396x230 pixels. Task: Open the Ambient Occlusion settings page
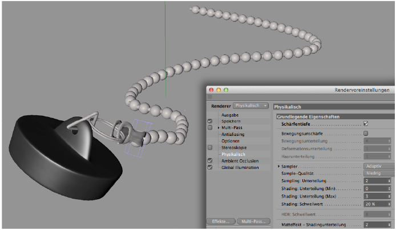pos(240,161)
